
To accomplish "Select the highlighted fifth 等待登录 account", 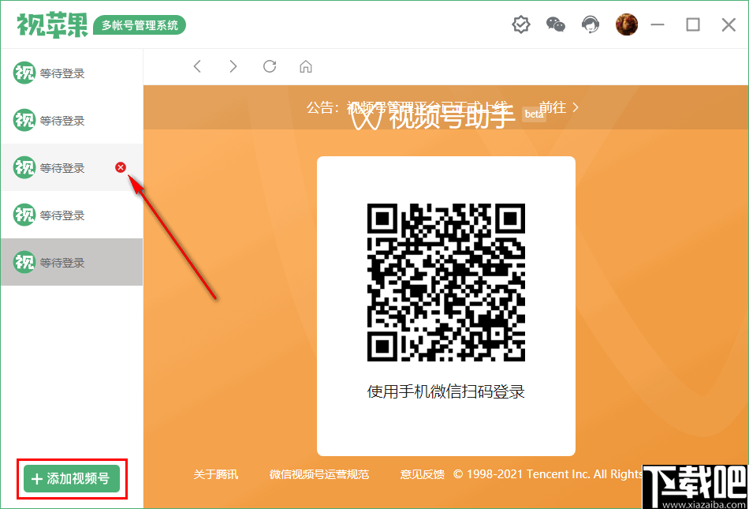I will pos(59,262).
